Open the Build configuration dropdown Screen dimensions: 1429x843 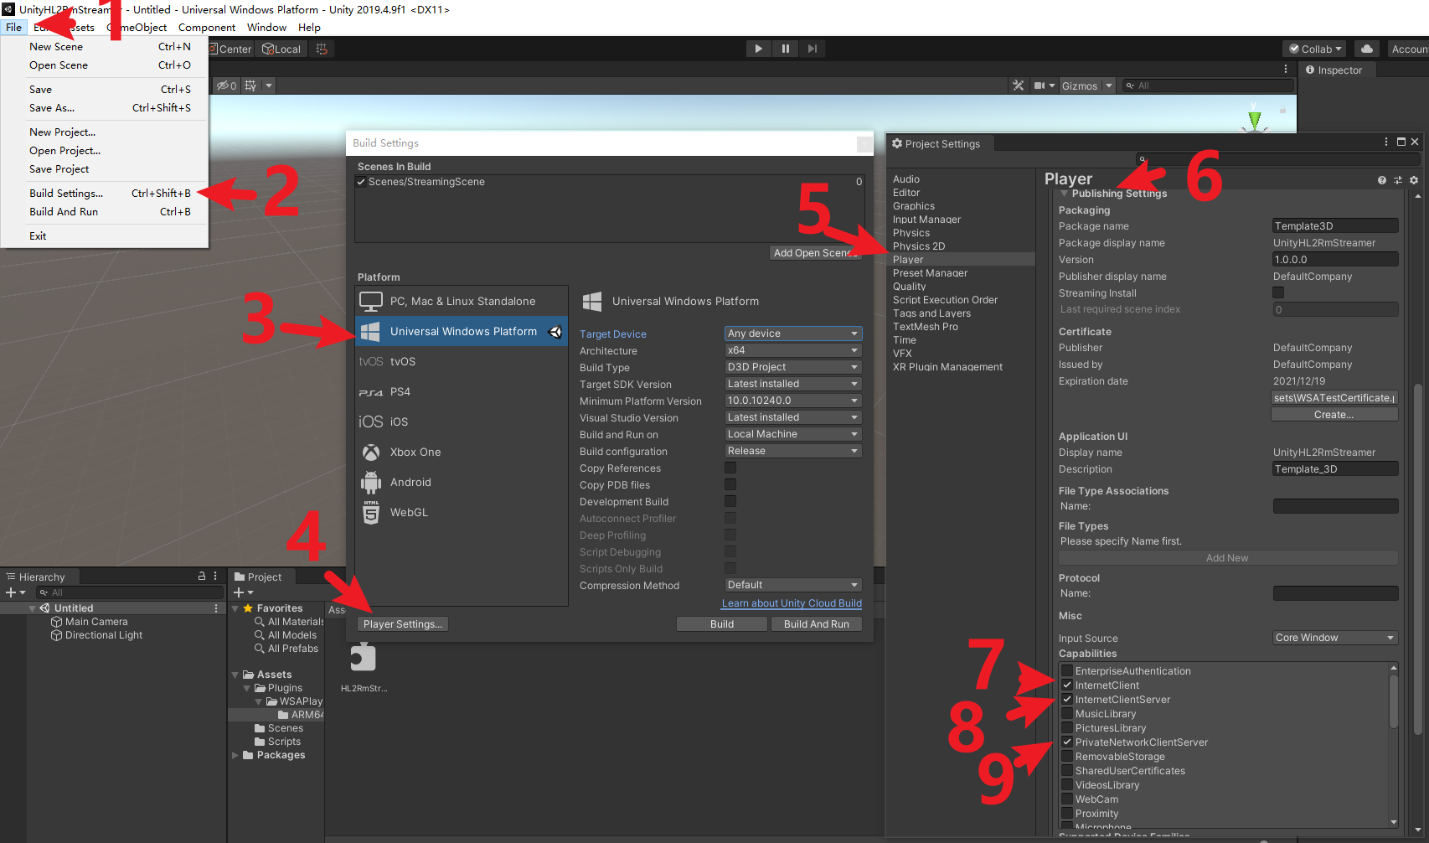click(x=792, y=451)
